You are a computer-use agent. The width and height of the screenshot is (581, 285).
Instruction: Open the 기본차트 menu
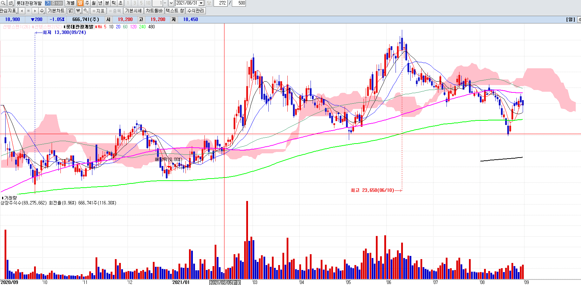coord(56,11)
